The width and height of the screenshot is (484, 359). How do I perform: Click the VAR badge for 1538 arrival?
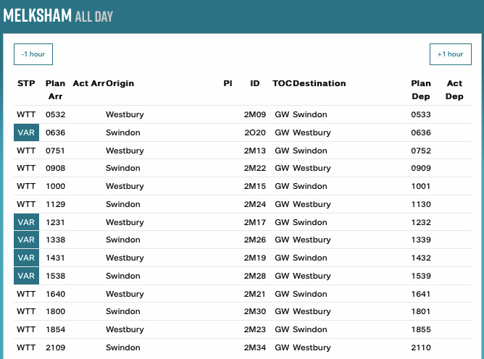pyautogui.click(x=26, y=276)
